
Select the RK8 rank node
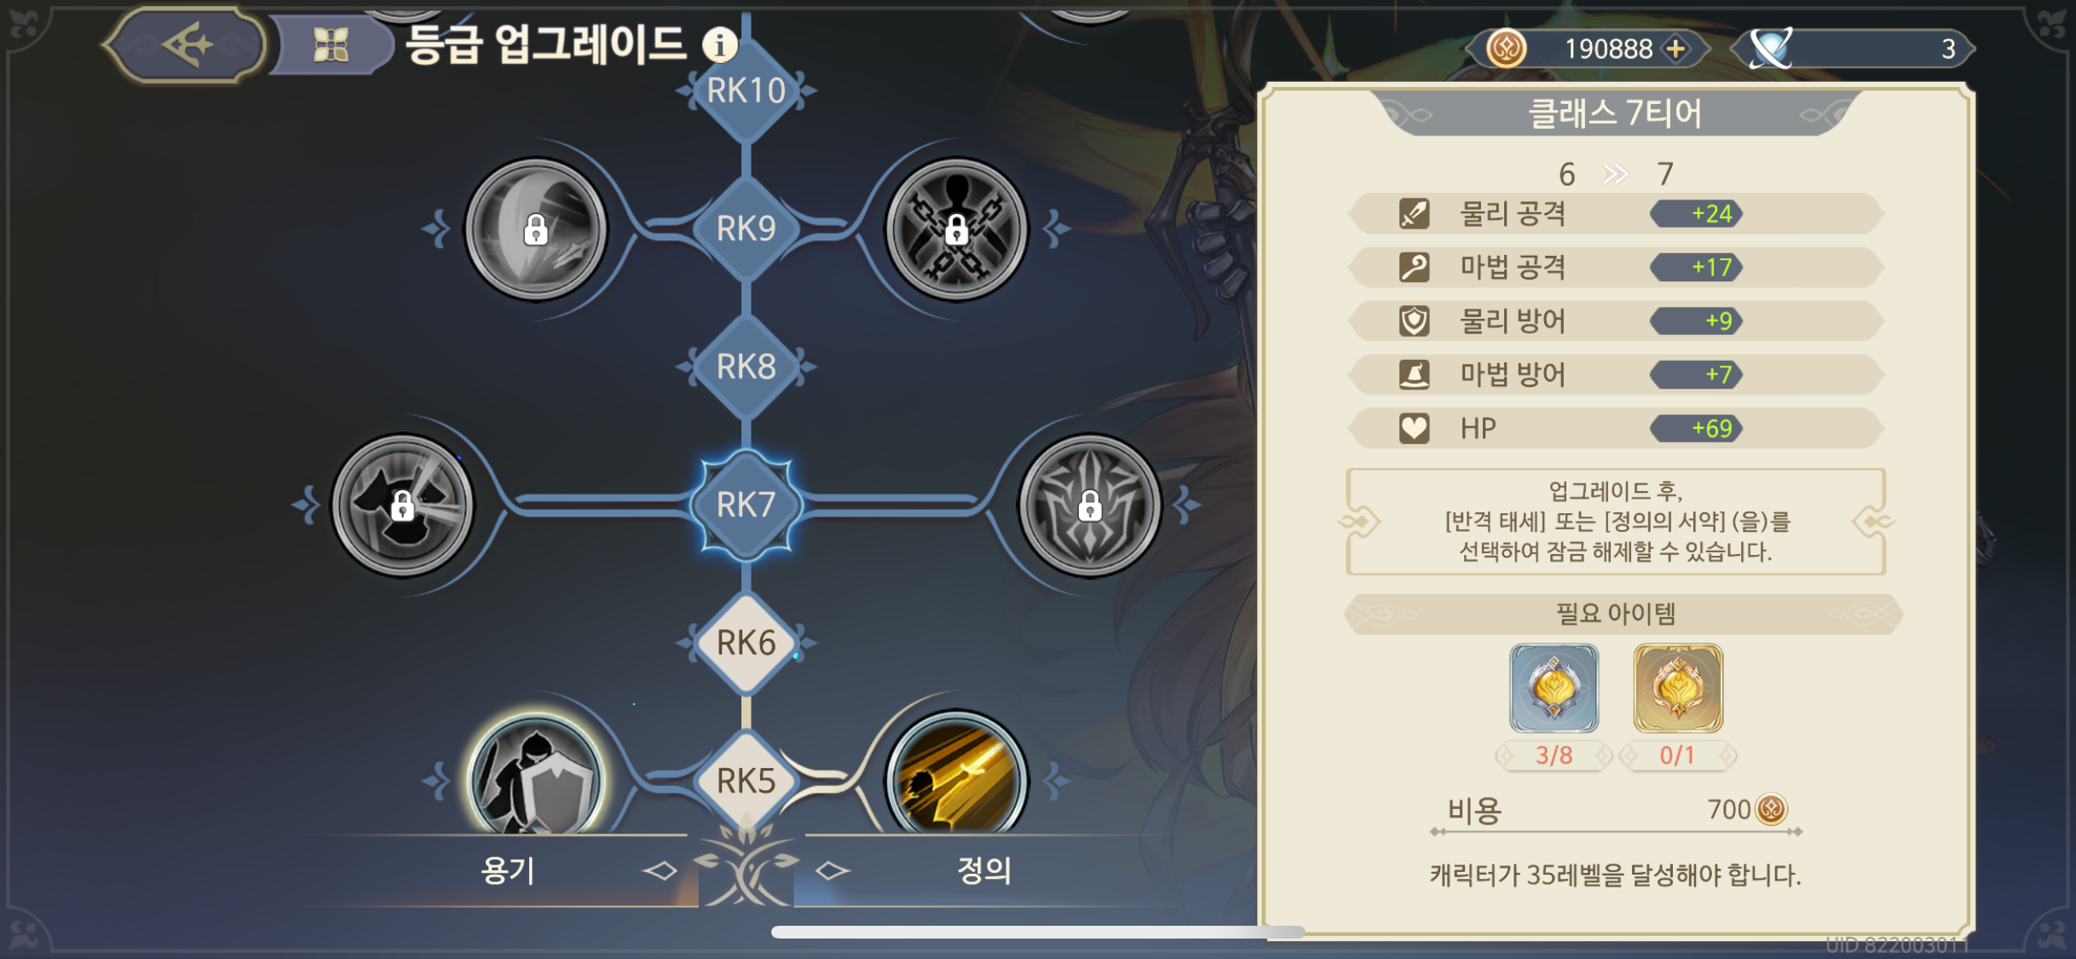tap(746, 367)
